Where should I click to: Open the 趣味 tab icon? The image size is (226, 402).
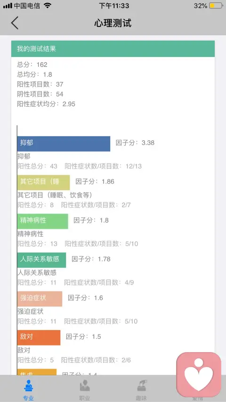coord(141,386)
